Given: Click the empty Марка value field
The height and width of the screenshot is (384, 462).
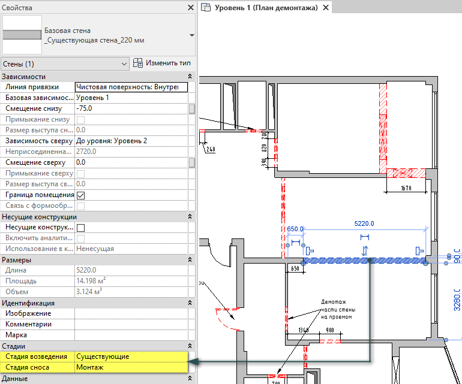Looking at the screenshot, I should click(x=131, y=335).
